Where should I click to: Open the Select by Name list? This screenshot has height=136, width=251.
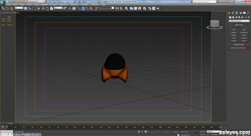coord(30,8)
